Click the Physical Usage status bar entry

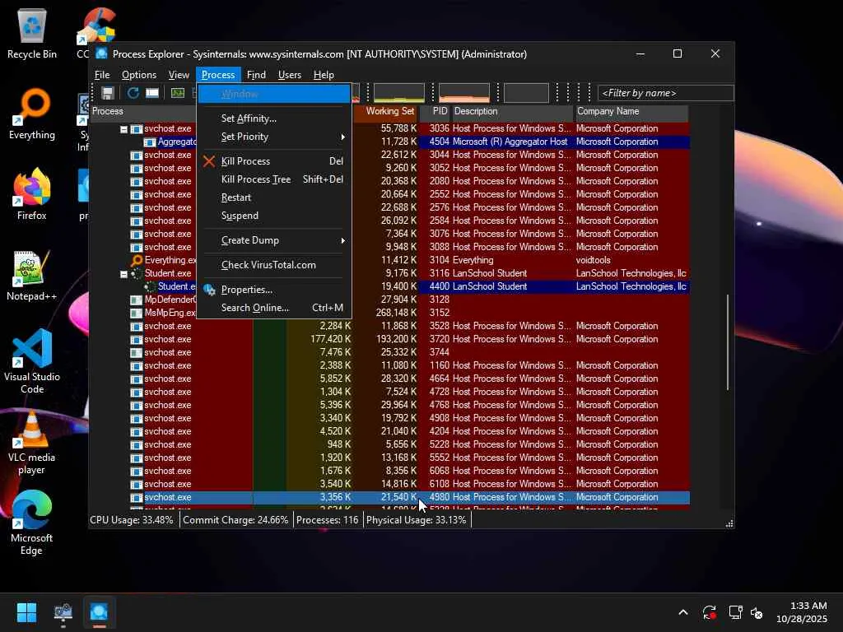pos(417,520)
